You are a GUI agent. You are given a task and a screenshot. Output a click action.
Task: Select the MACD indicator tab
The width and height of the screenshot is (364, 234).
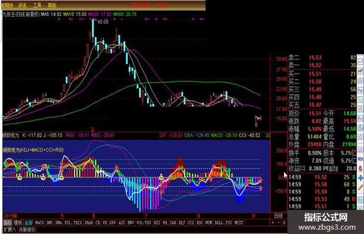(39, 222)
